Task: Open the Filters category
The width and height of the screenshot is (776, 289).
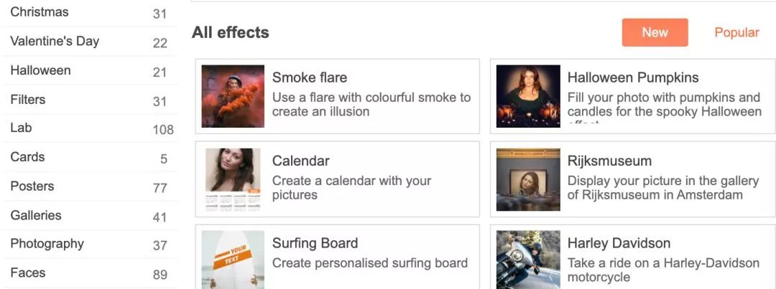Action: point(28,99)
